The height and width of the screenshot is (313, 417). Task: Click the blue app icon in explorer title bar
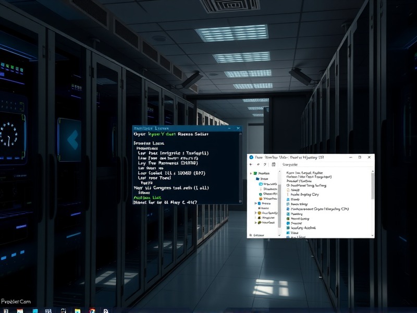pos(252,157)
